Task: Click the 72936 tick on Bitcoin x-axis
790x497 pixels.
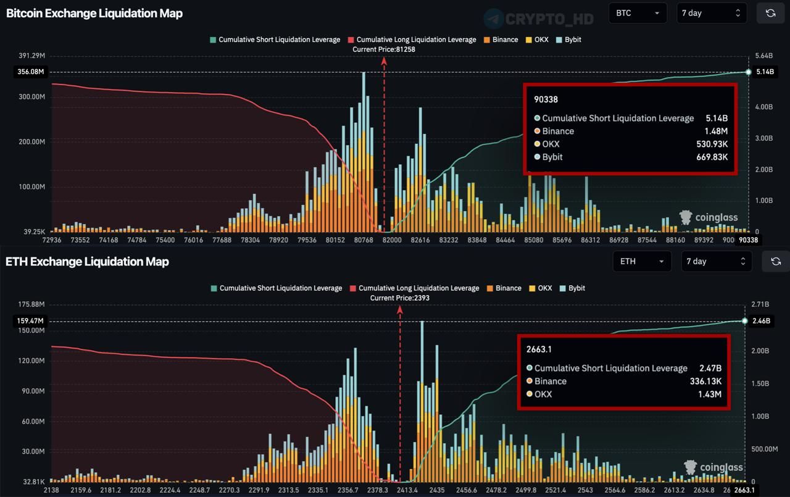Action: 52,240
